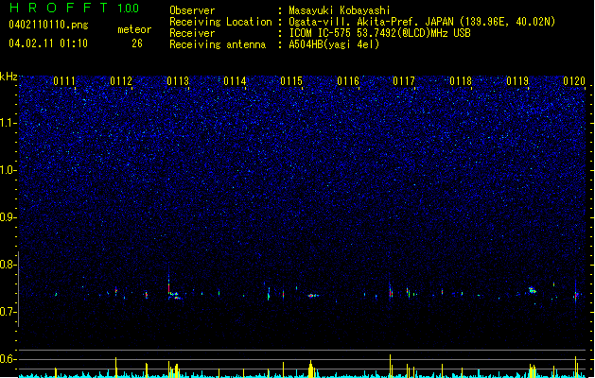Click the 1.0 kHz axis label
Image resolution: width=595 pixels, height=378 pixels.
(9, 170)
